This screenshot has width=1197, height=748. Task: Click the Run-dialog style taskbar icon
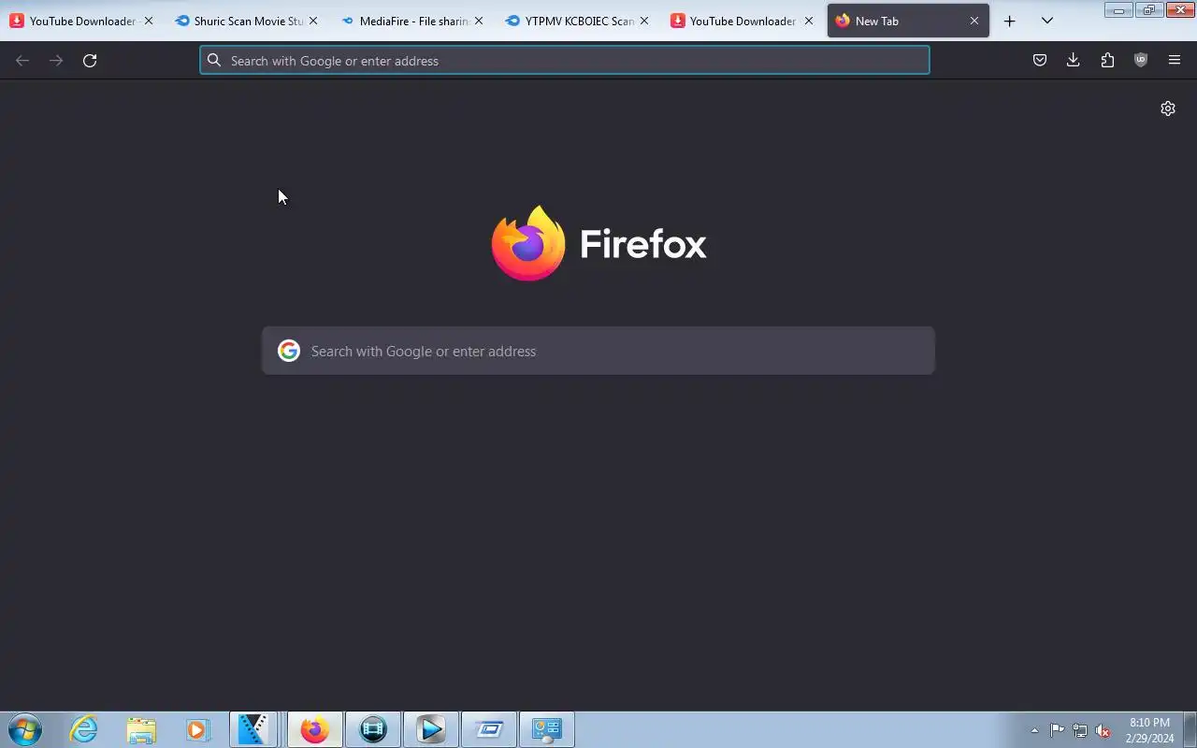tap(488, 729)
